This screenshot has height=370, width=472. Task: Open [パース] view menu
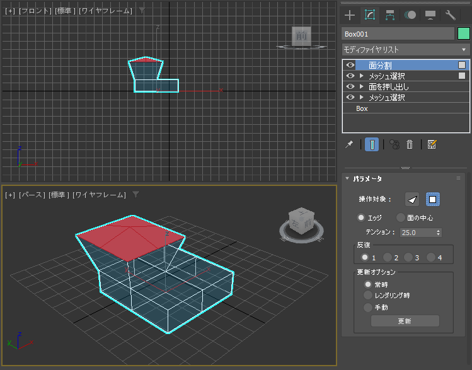[x=32, y=195]
